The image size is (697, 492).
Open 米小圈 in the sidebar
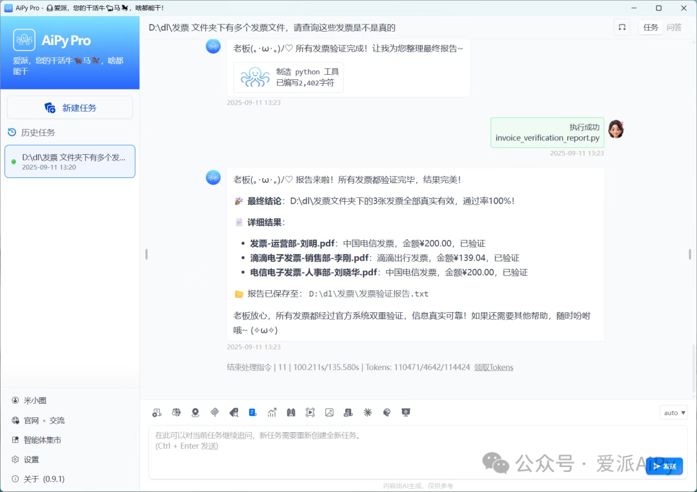pyautogui.click(x=35, y=400)
